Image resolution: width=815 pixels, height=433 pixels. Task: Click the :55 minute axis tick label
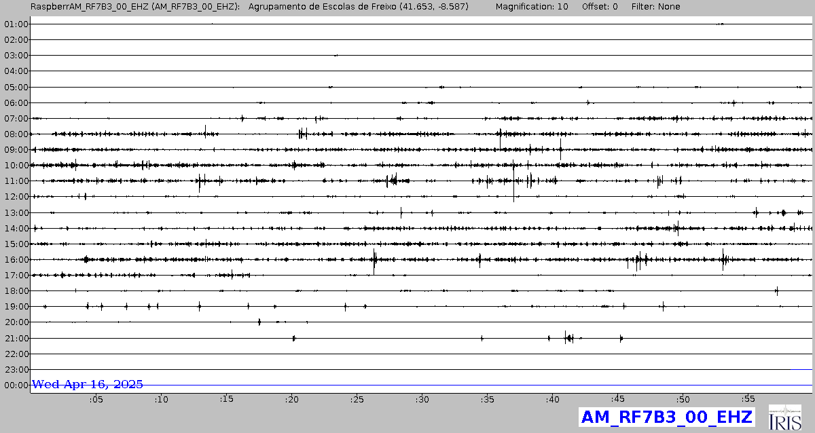[748, 400]
